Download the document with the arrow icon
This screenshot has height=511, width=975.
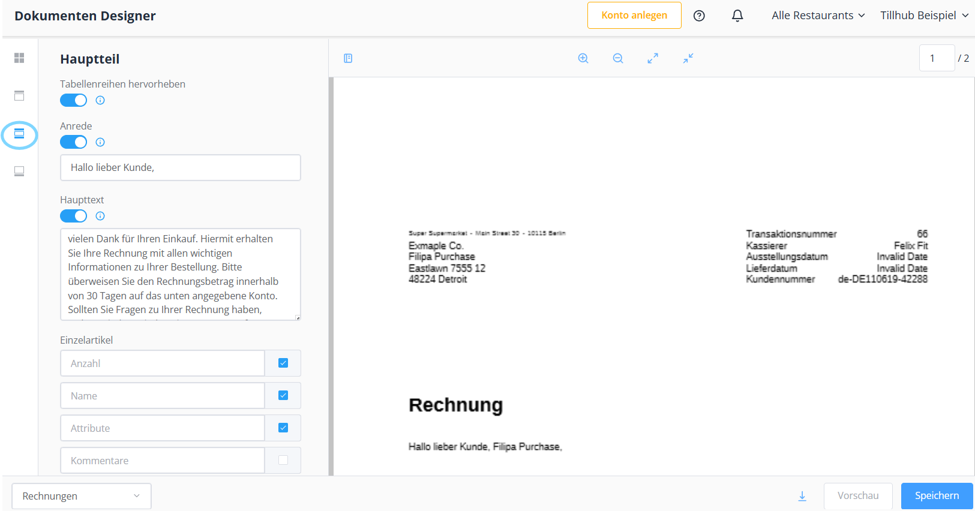[x=802, y=496]
